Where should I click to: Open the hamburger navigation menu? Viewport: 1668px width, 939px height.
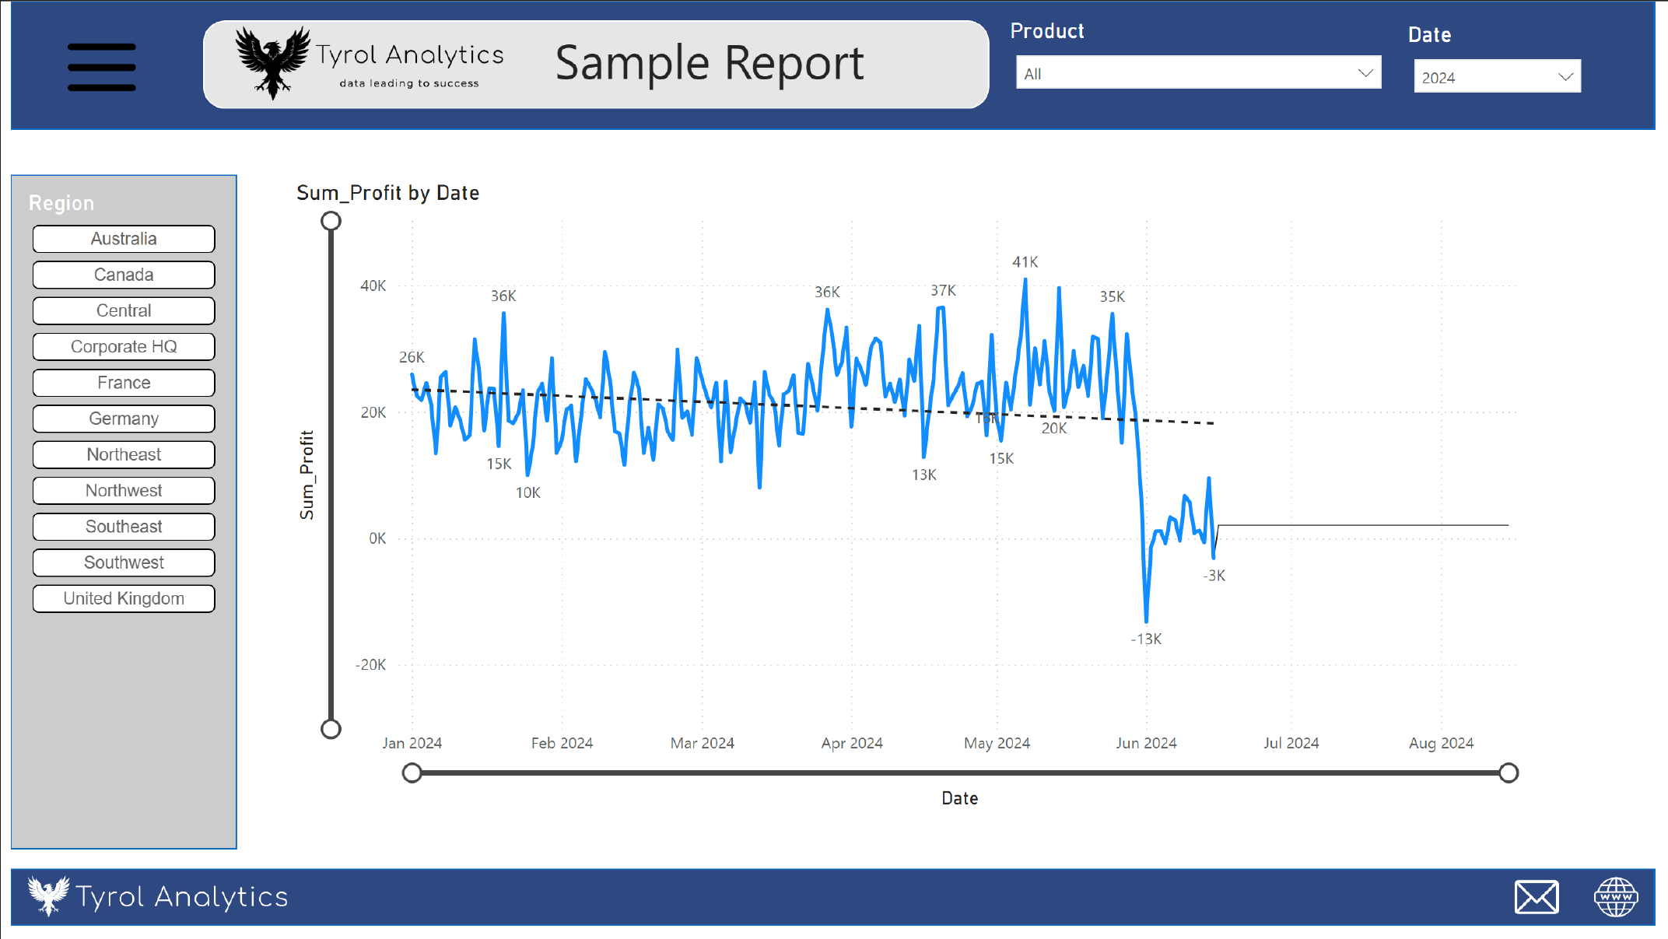pos(102,67)
